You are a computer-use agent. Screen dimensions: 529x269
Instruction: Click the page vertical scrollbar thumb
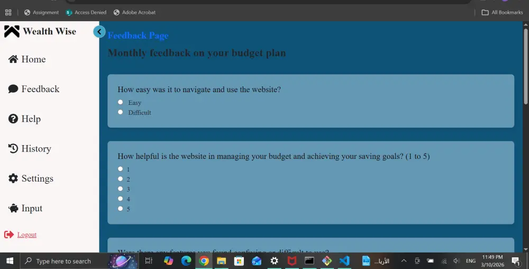pyautogui.click(x=526, y=66)
